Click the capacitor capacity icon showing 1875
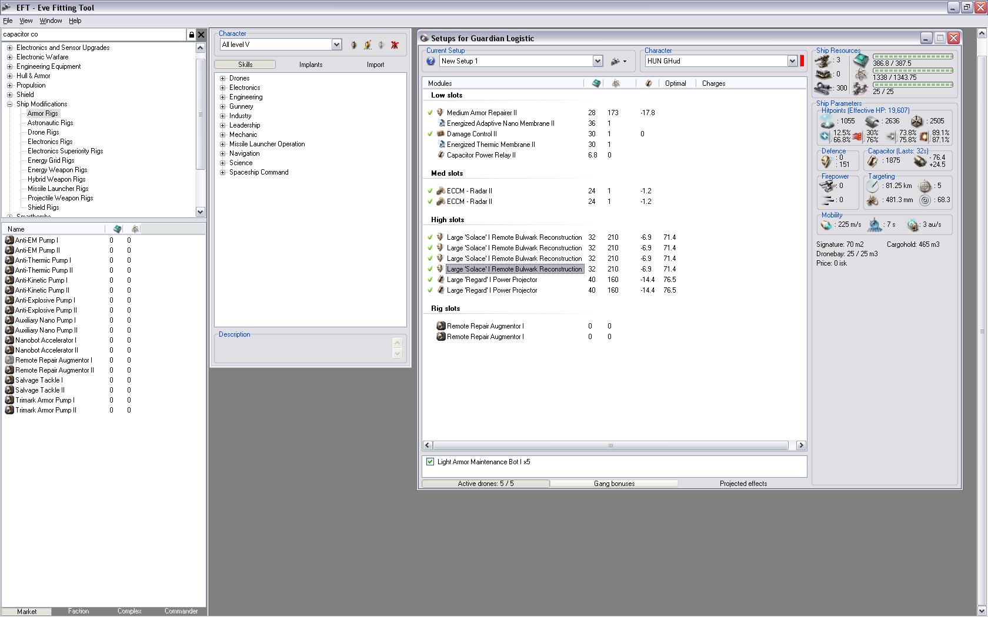Image resolution: width=988 pixels, height=617 pixels. pos(873,160)
